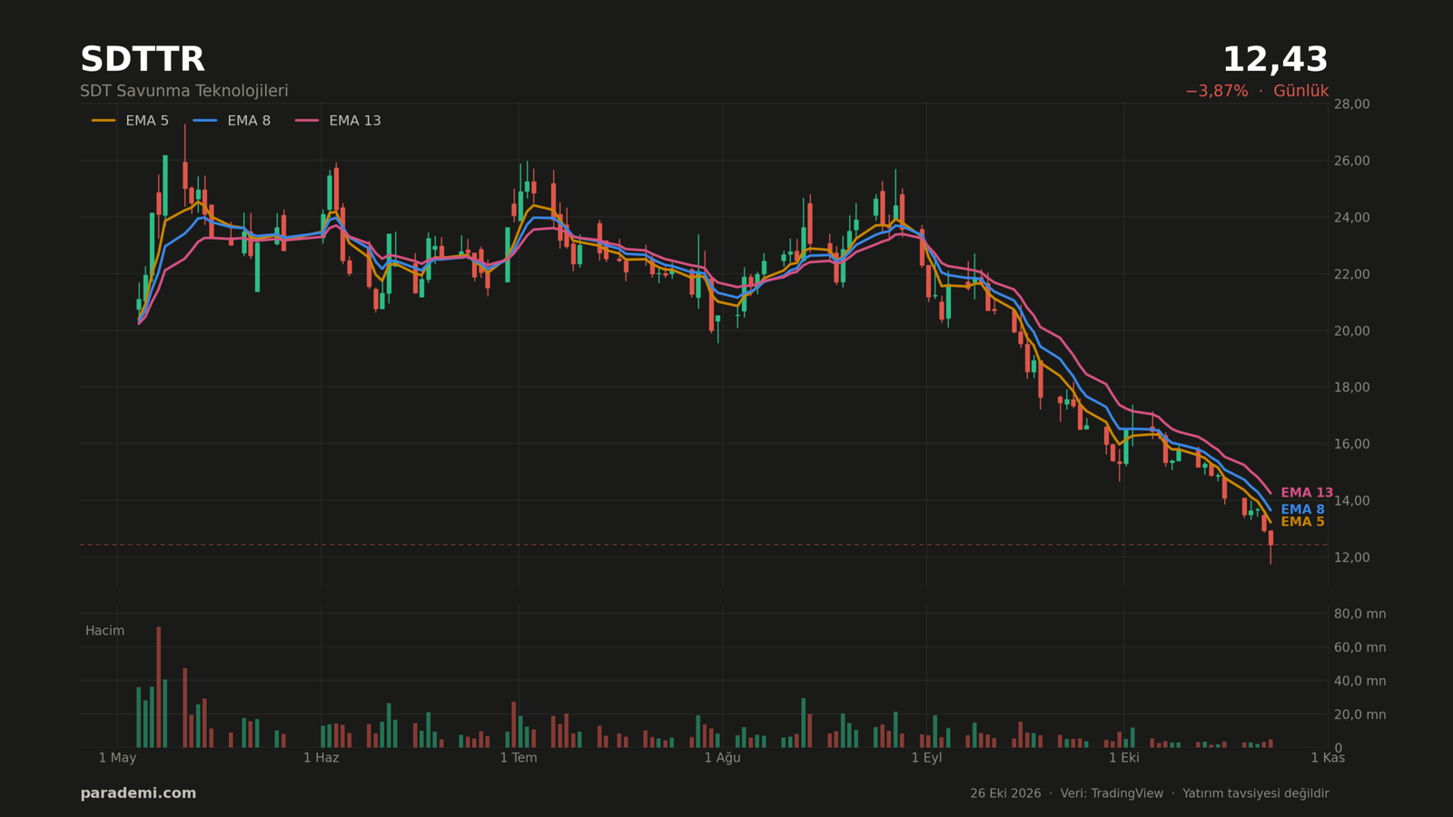Click the blue EMA 8 legend line
Image resolution: width=1453 pixels, height=817 pixels.
[205, 121]
